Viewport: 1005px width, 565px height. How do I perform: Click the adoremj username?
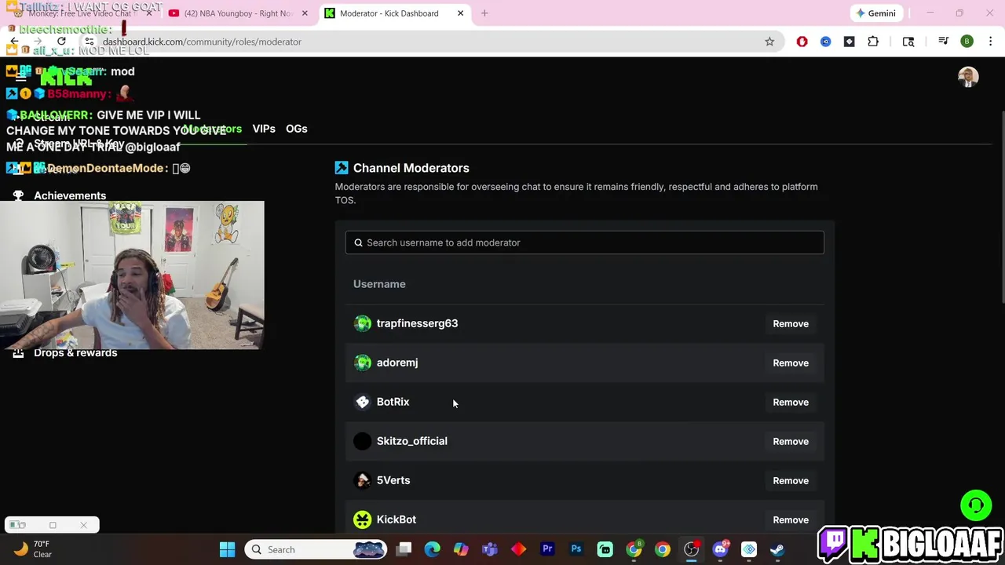[397, 363]
